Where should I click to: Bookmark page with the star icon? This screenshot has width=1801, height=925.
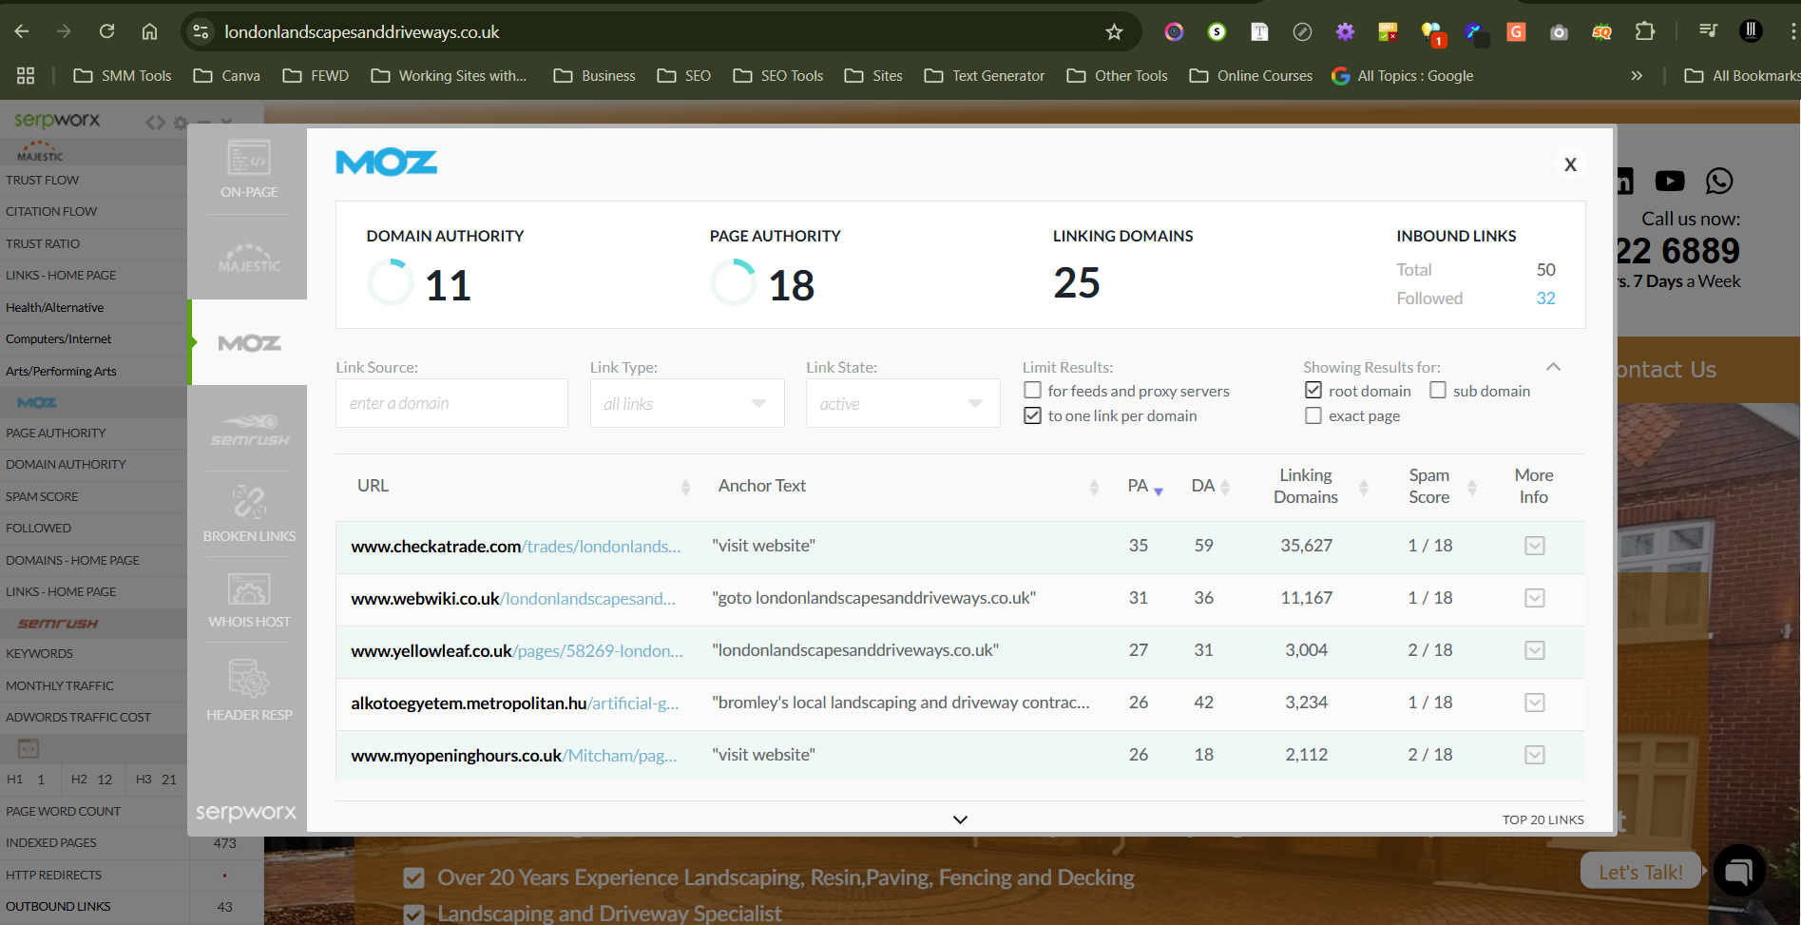[x=1114, y=32]
